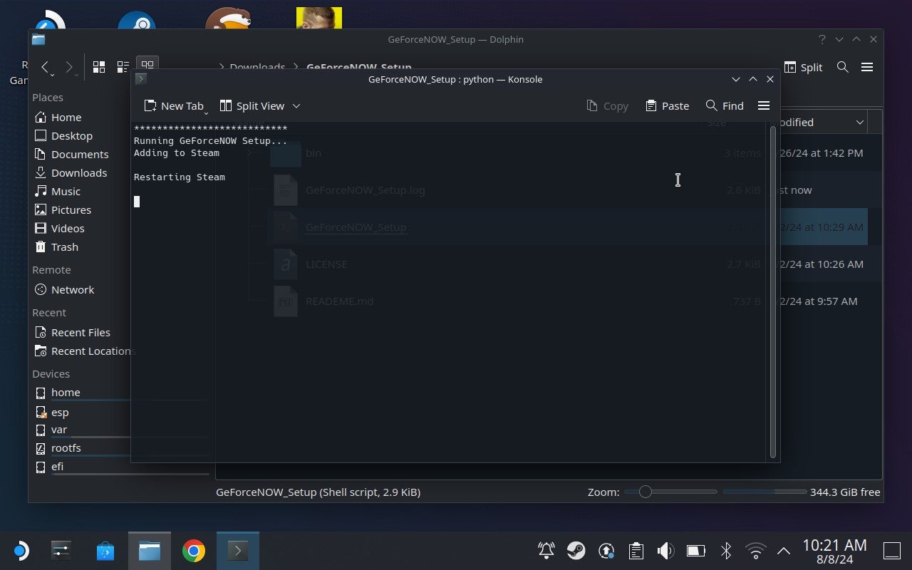Click the Copy button in Konsole
This screenshot has width=912, height=570.
[x=606, y=105]
